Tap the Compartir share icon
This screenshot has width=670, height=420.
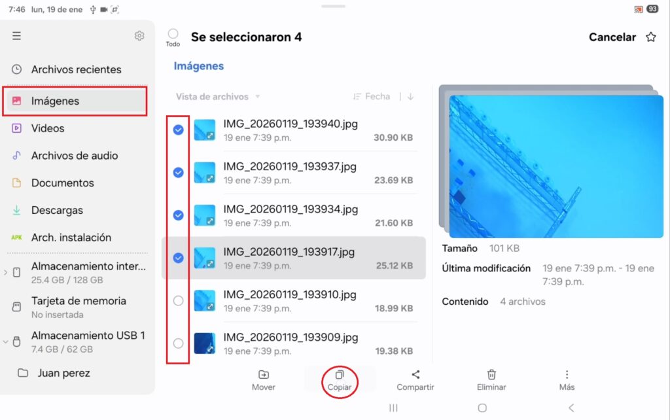[x=415, y=376]
